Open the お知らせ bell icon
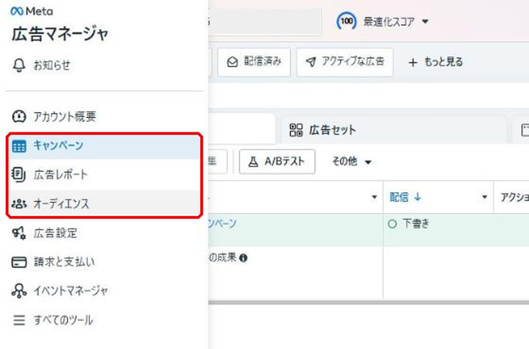529x349 pixels. (x=19, y=65)
